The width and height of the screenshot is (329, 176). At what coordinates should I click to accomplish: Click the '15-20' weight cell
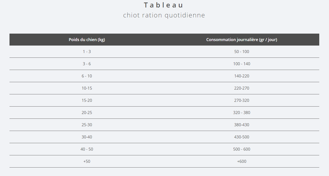(87, 100)
